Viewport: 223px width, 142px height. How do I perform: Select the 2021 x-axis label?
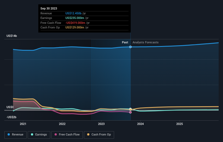point(23,124)
